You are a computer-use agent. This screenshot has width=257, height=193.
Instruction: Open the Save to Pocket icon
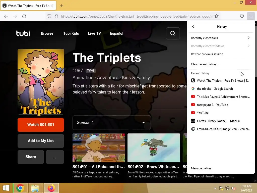(x=242, y=16)
